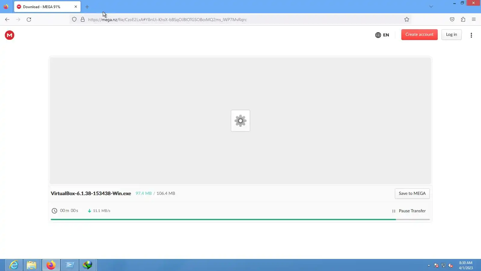The width and height of the screenshot is (481, 271).
Task: Open Internet Explorer from the taskbar
Action: pos(14,265)
